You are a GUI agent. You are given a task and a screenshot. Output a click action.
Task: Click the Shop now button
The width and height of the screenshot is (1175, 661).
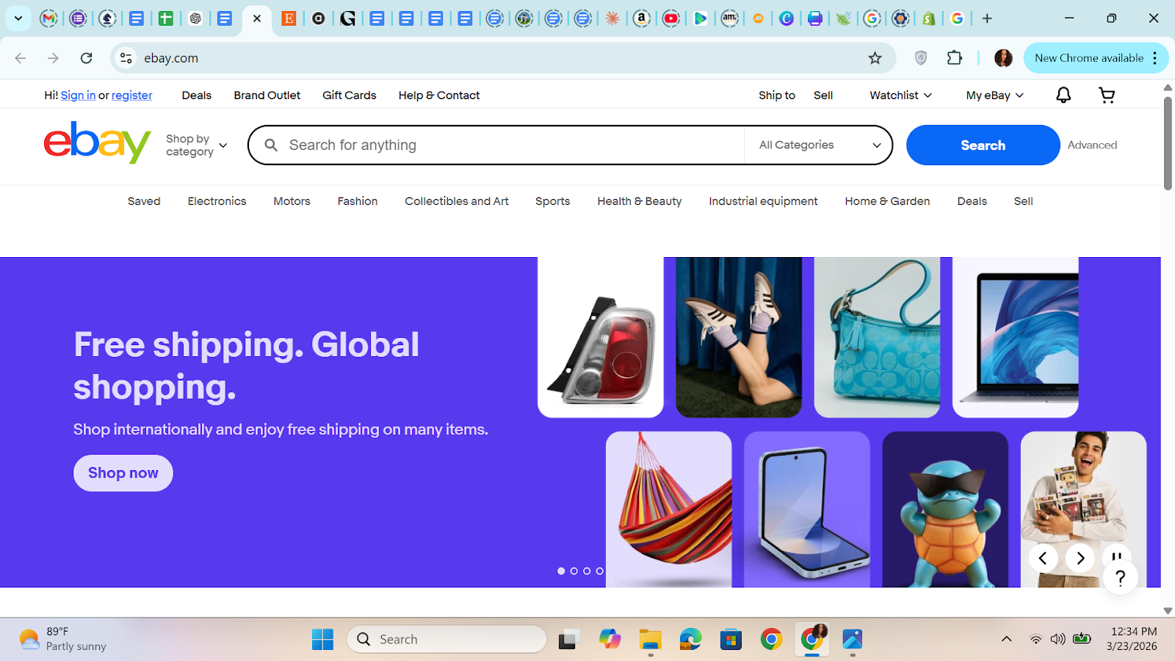click(123, 473)
